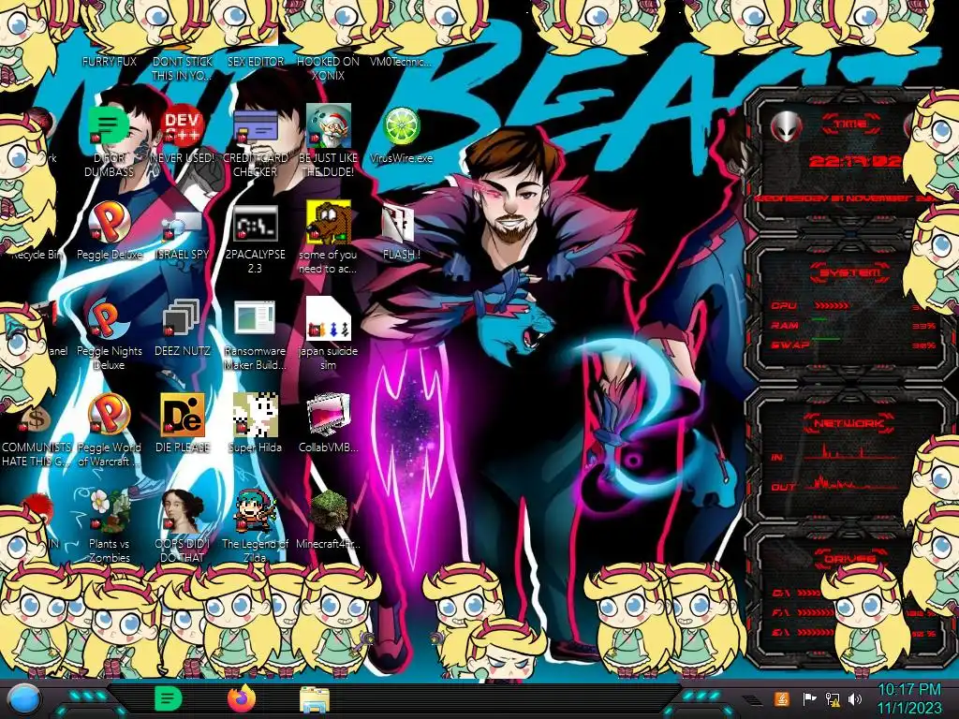959x719 pixels.
Task: Click the network status tray icon
Action: coord(832,698)
